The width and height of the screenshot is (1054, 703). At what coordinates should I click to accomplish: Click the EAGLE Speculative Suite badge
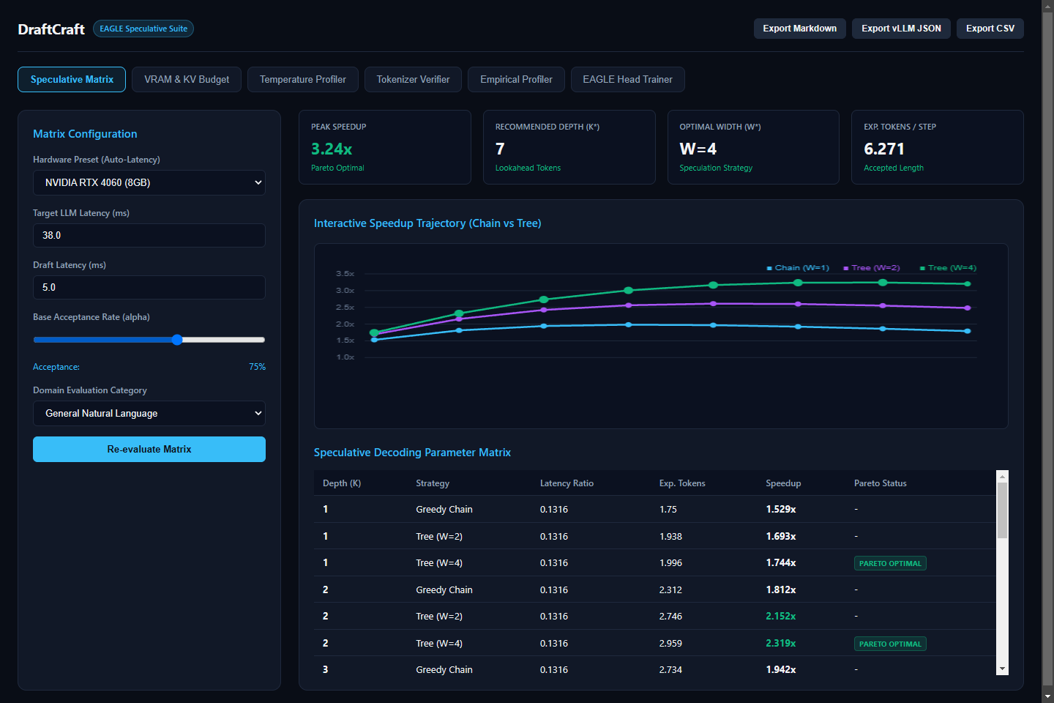[143, 29]
